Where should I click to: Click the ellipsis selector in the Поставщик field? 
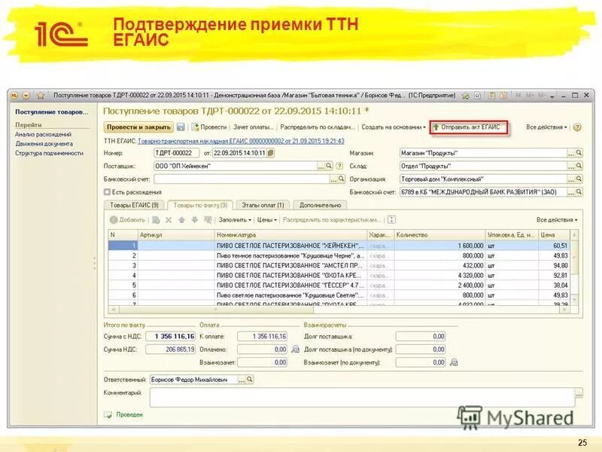click(321, 166)
